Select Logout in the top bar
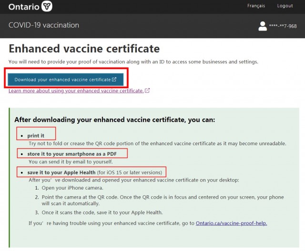This screenshot has width=305, height=251. click(285, 6)
